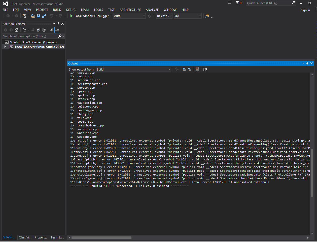Open the DEBUG menu
This screenshot has width=317, height=242.
pos(71,10)
